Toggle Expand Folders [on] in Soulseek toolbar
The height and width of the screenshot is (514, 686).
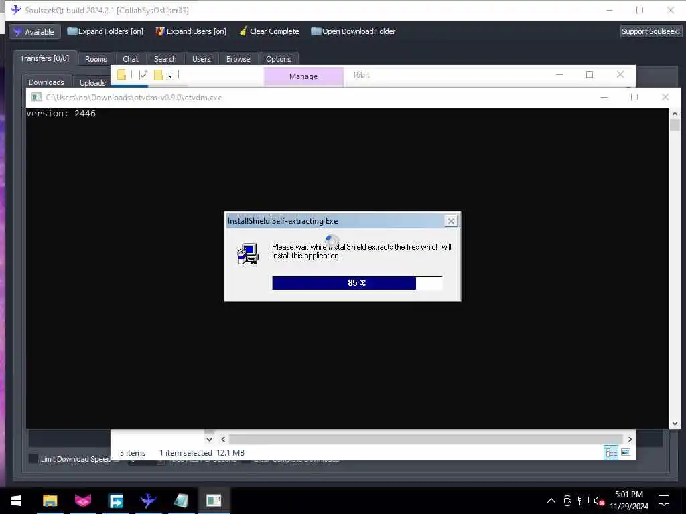105,31
